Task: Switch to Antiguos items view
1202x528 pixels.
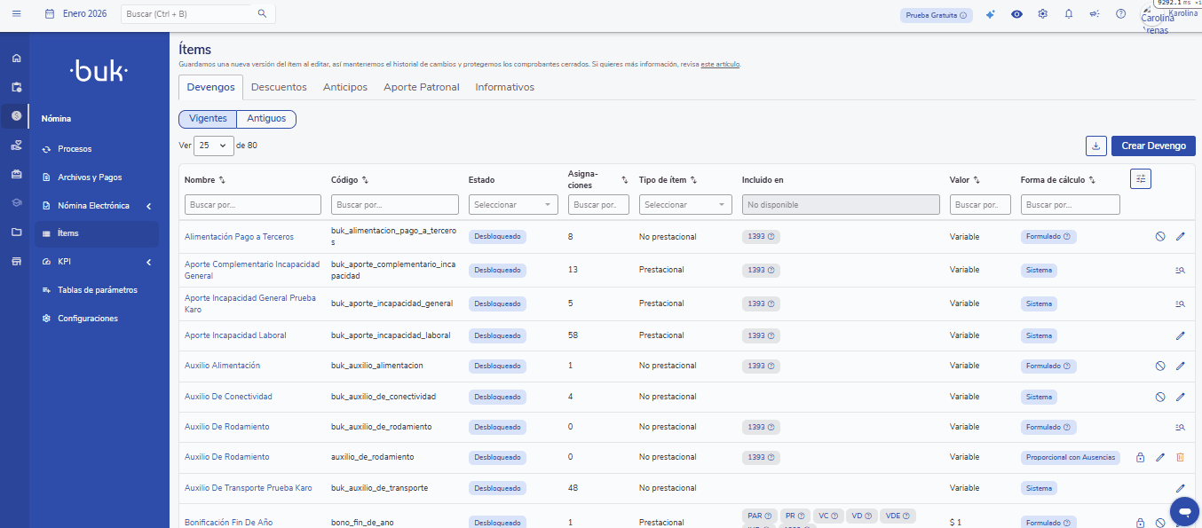Action: pos(266,119)
